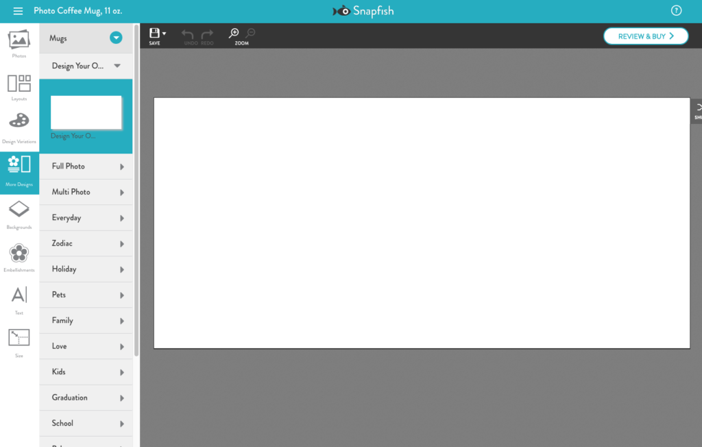Open the Embellishments panel

[x=19, y=258]
